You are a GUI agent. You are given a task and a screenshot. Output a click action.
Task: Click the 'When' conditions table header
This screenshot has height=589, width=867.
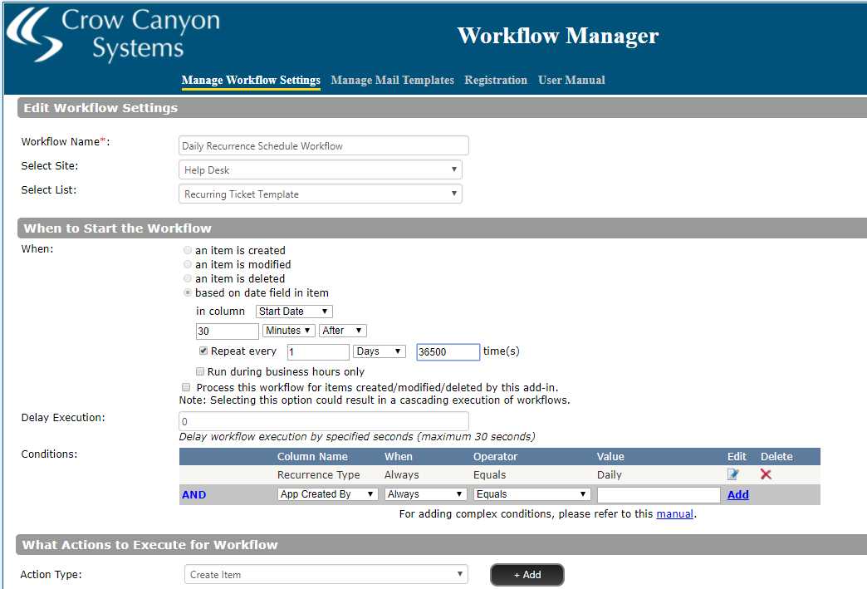pos(399,456)
